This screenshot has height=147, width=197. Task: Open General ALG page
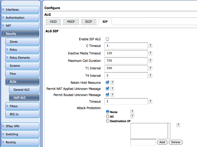tap(24, 90)
